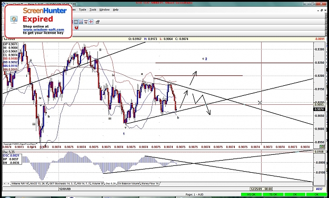This screenshot has height=198, width=329.
Task: Switch to the Money Flow 14 tab
Action: coord(150,183)
